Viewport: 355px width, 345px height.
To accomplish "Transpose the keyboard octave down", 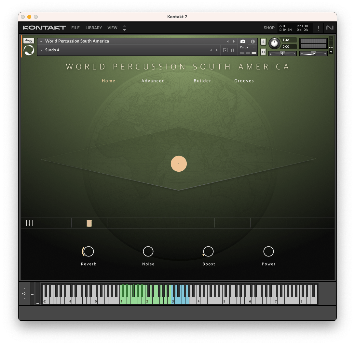I will pos(24,299).
